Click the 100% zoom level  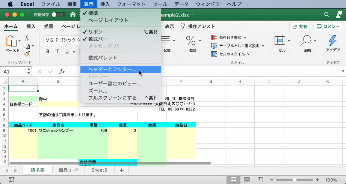click(331, 180)
